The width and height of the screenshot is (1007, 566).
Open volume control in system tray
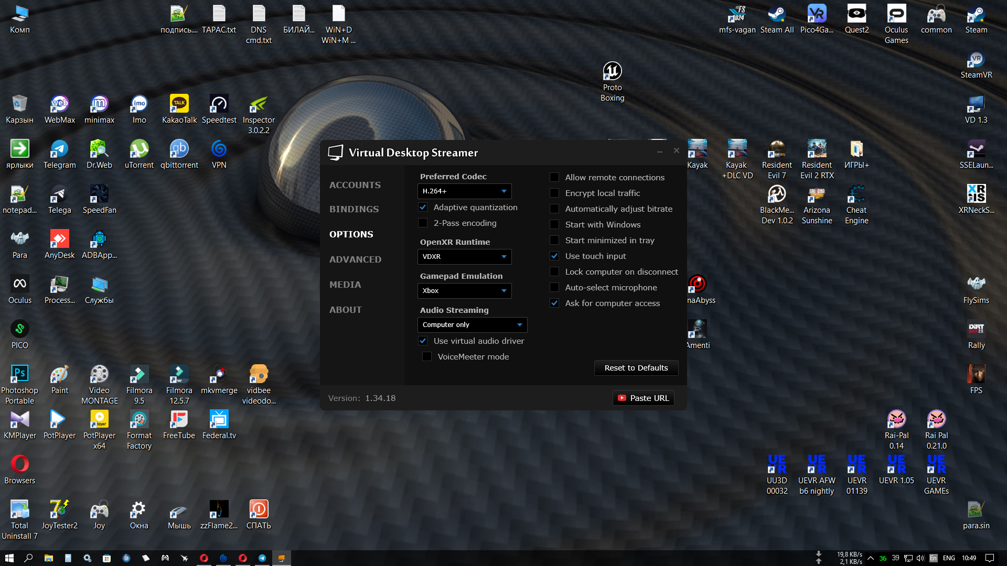point(920,558)
